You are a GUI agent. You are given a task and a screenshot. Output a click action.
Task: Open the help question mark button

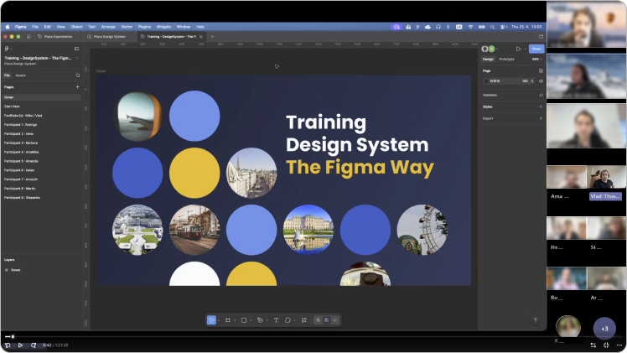pyautogui.click(x=535, y=319)
